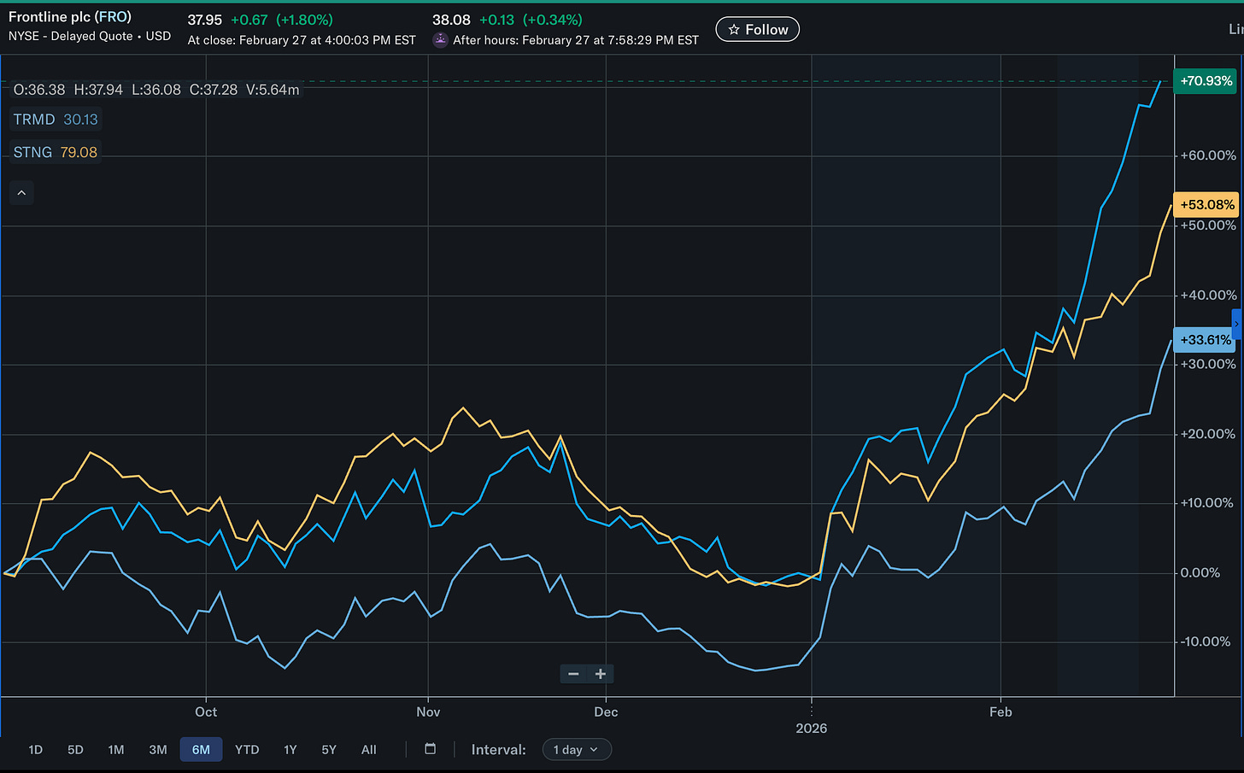Click the 38.08 after hours price
1244x773 pixels.
[451, 20]
